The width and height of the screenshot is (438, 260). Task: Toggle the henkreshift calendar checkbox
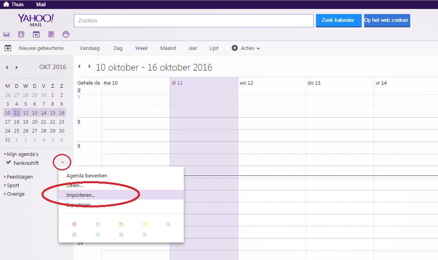9,162
